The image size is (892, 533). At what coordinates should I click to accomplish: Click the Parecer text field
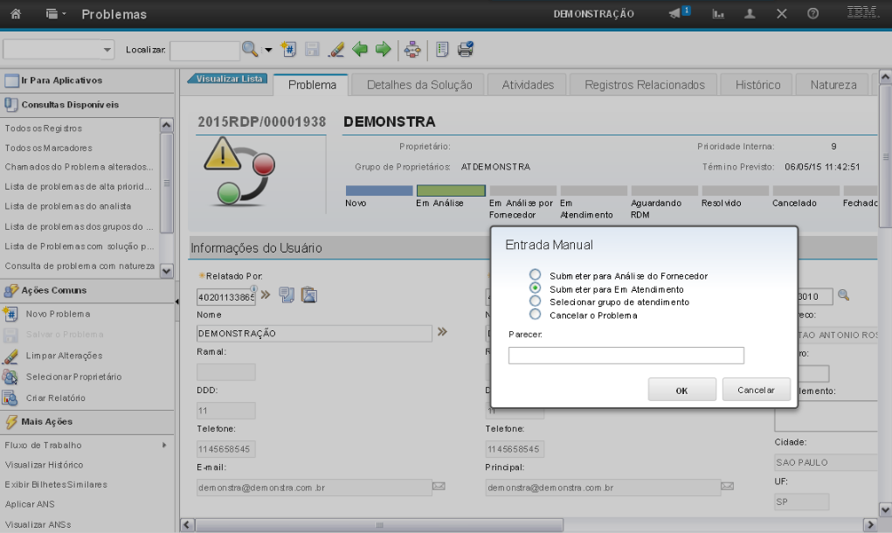(626, 355)
